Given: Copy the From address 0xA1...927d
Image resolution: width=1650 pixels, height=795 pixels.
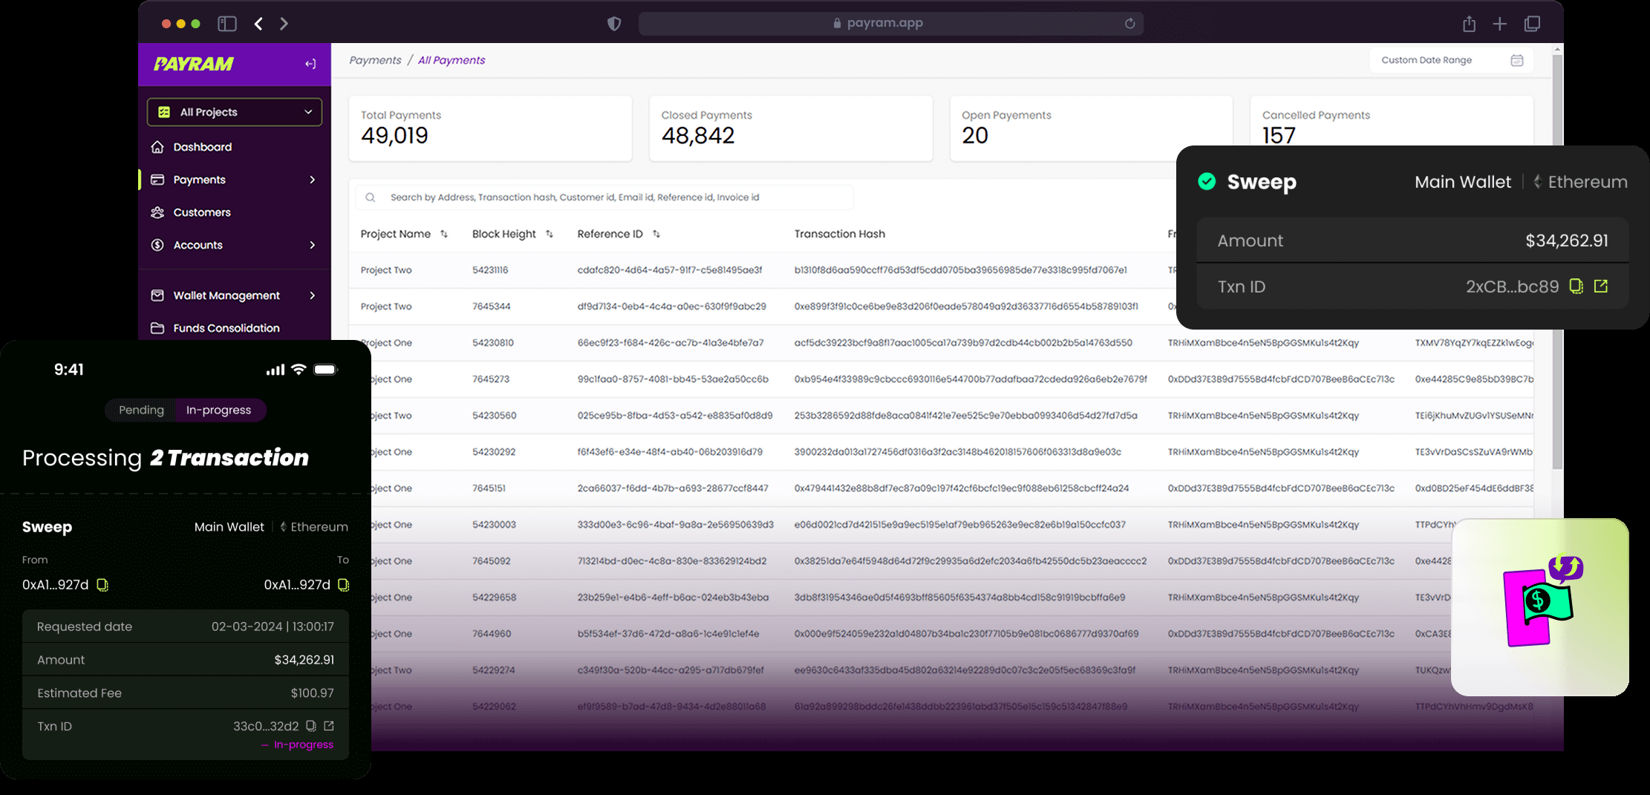Looking at the screenshot, I should click(102, 585).
